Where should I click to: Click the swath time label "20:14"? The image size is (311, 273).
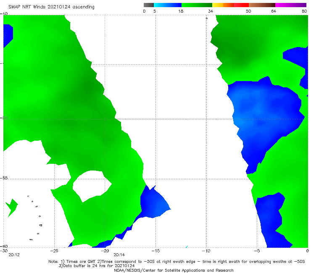pos(119,255)
